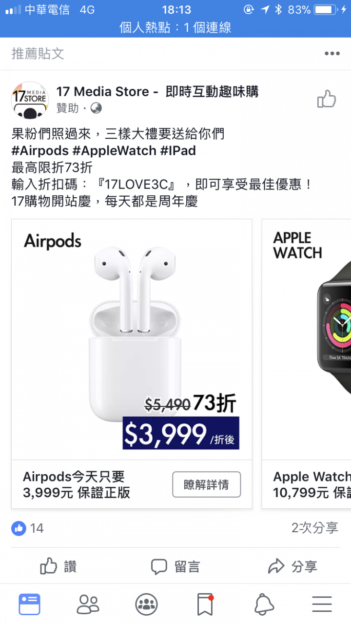Open the three-dot options for recommended posts
Screen dimensions: 351x625
click(x=332, y=54)
